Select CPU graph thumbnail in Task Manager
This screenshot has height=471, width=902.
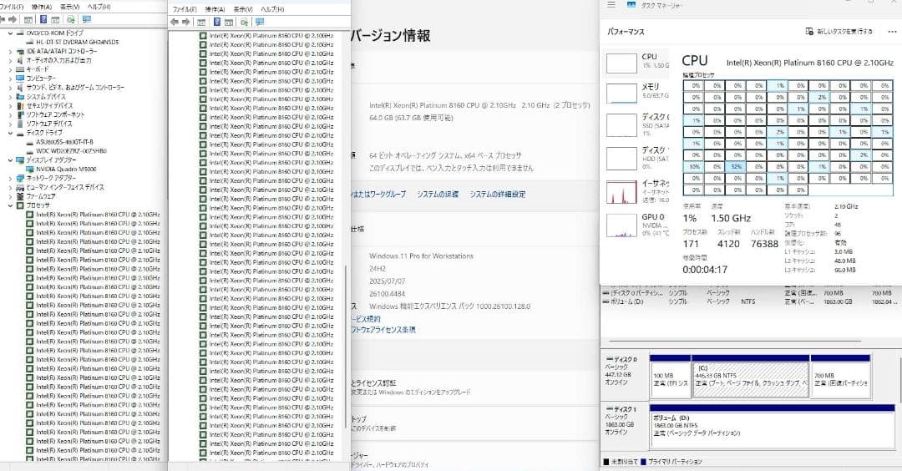[622, 63]
